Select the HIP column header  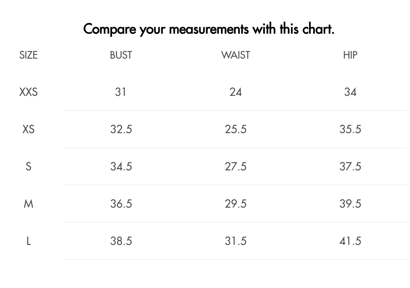point(350,55)
